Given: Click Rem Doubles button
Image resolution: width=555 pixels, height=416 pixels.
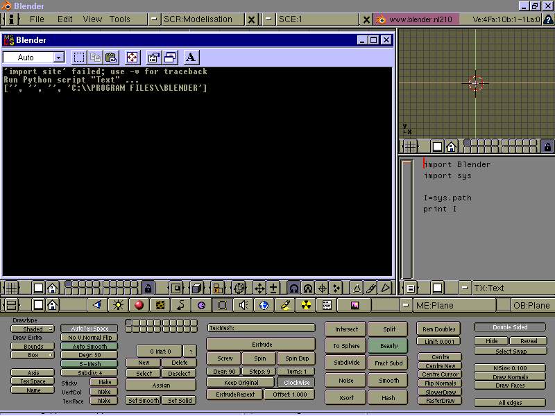Looking at the screenshot, I should (439, 329).
